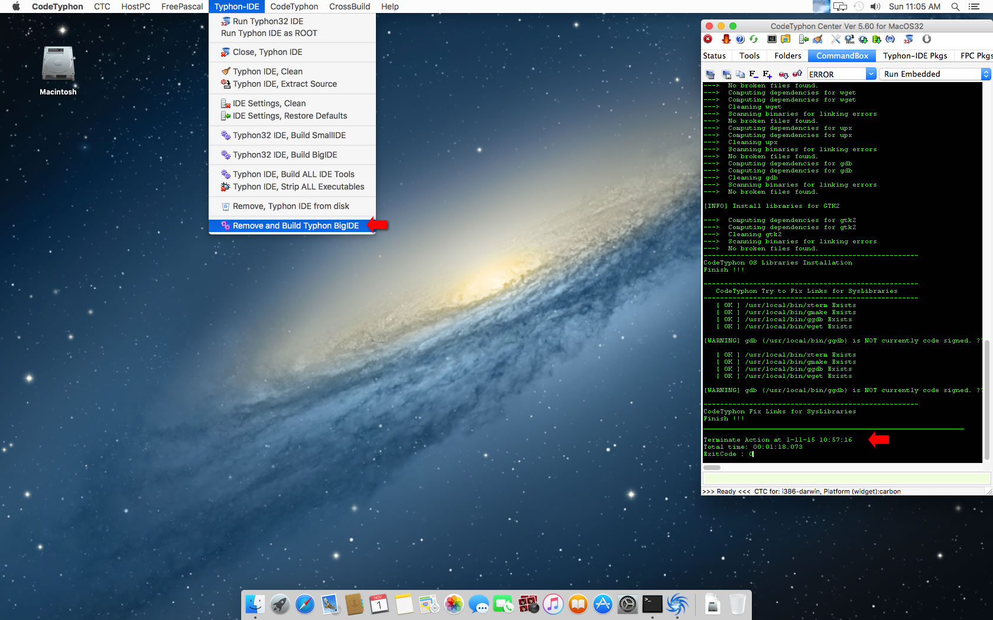Image resolution: width=993 pixels, height=620 pixels.
Task: Choose Run Typhon IDE as ROOT
Action: point(292,33)
